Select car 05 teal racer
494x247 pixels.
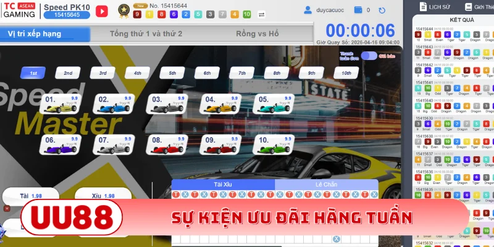coord(274,104)
